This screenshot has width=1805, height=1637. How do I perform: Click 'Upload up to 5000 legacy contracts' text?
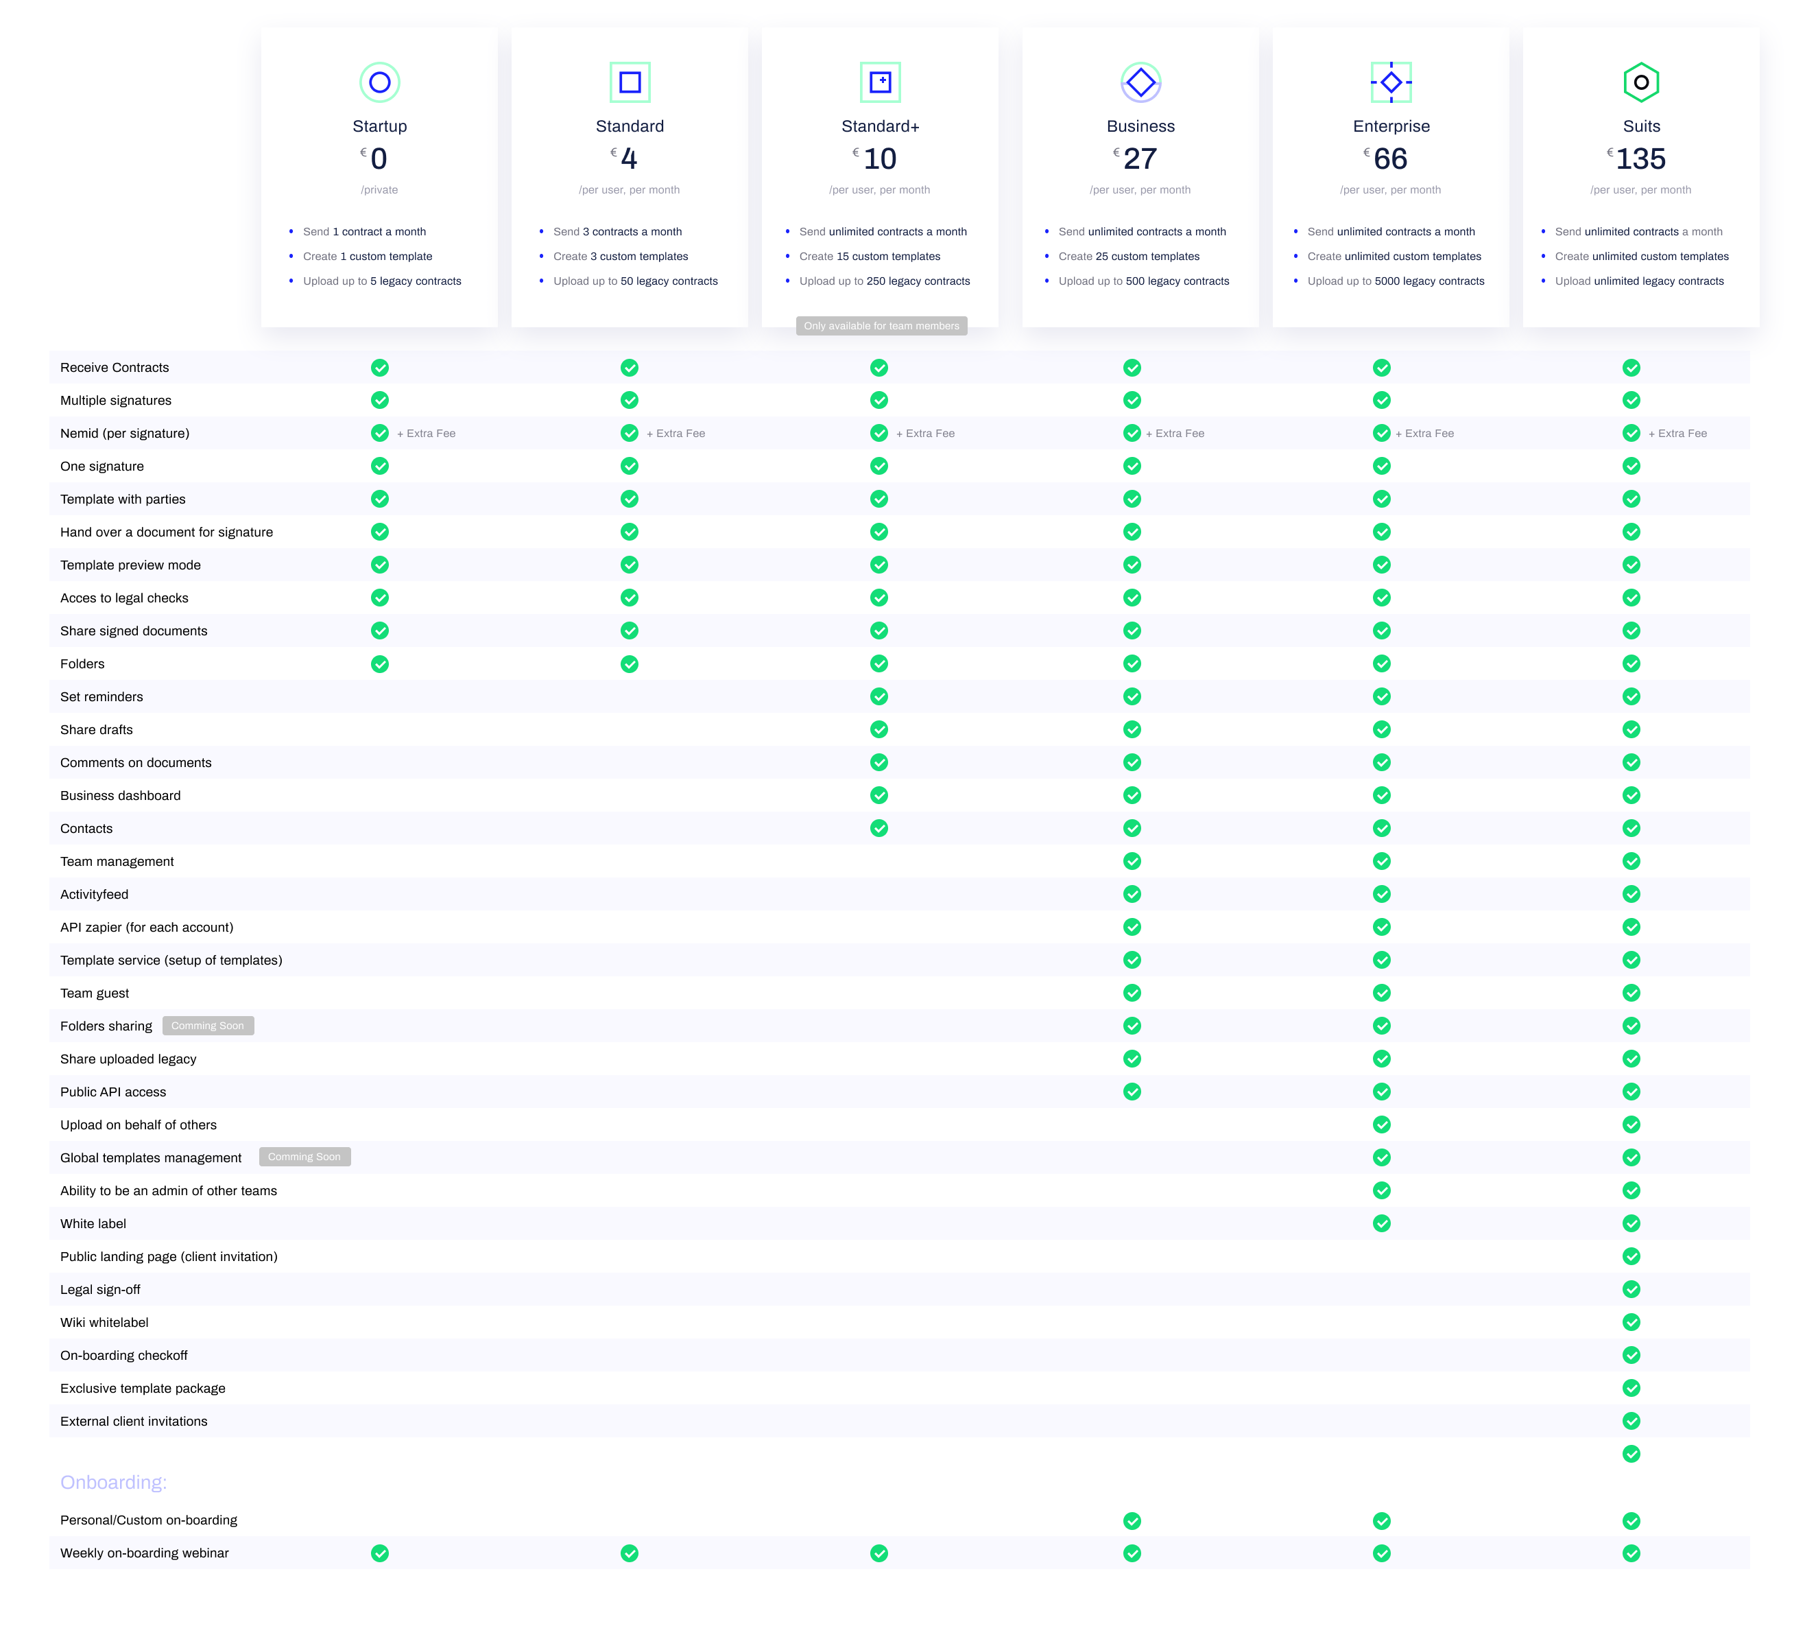pos(1396,281)
